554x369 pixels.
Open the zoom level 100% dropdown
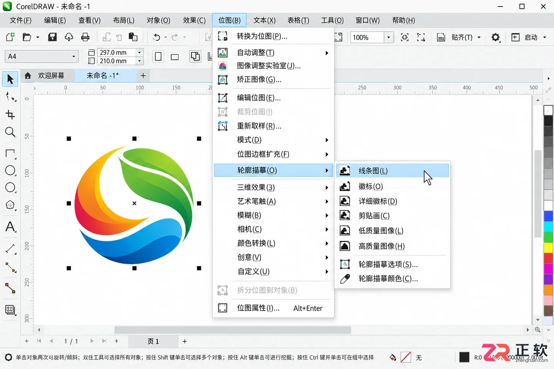(389, 37)
